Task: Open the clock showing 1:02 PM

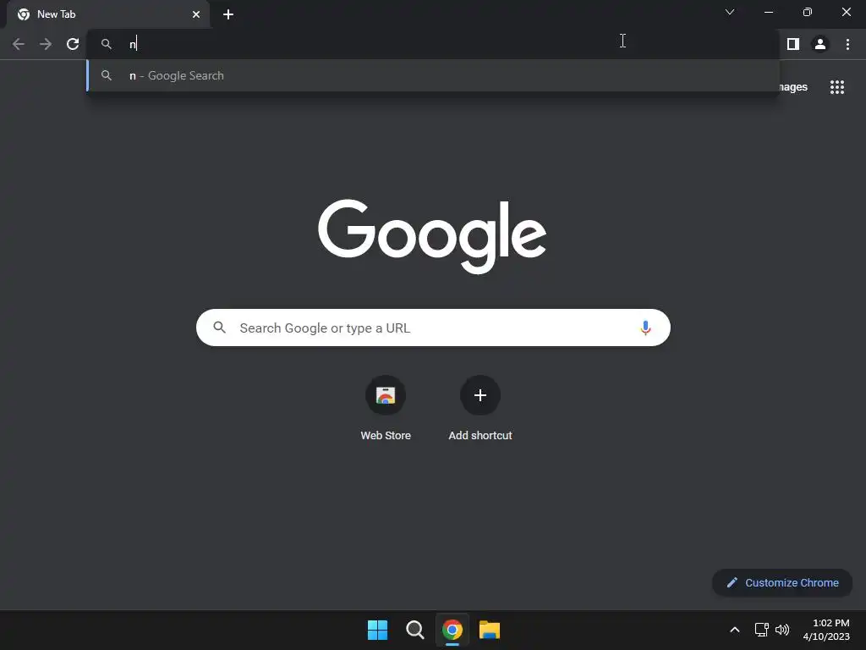Action: click(826, 630)
